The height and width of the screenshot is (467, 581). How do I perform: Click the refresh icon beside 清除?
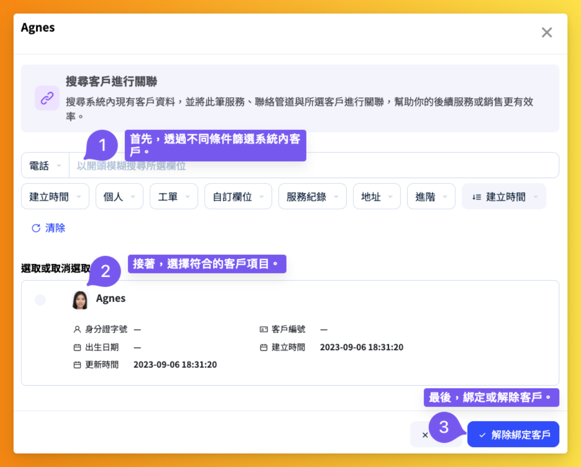point(36,228)
